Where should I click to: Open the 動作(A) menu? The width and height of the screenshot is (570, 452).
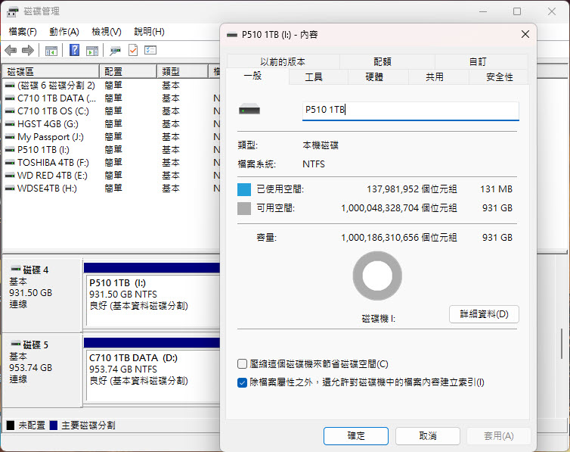pyautogui.click(x=64, y=32)
